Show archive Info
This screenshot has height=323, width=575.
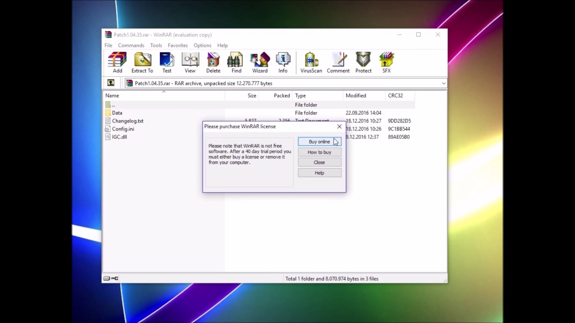point(283,62)
